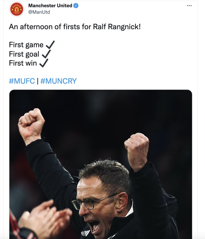Click the "First goal" text line
This screenshot has height=239, width=205.
click(x=24, y=54)
